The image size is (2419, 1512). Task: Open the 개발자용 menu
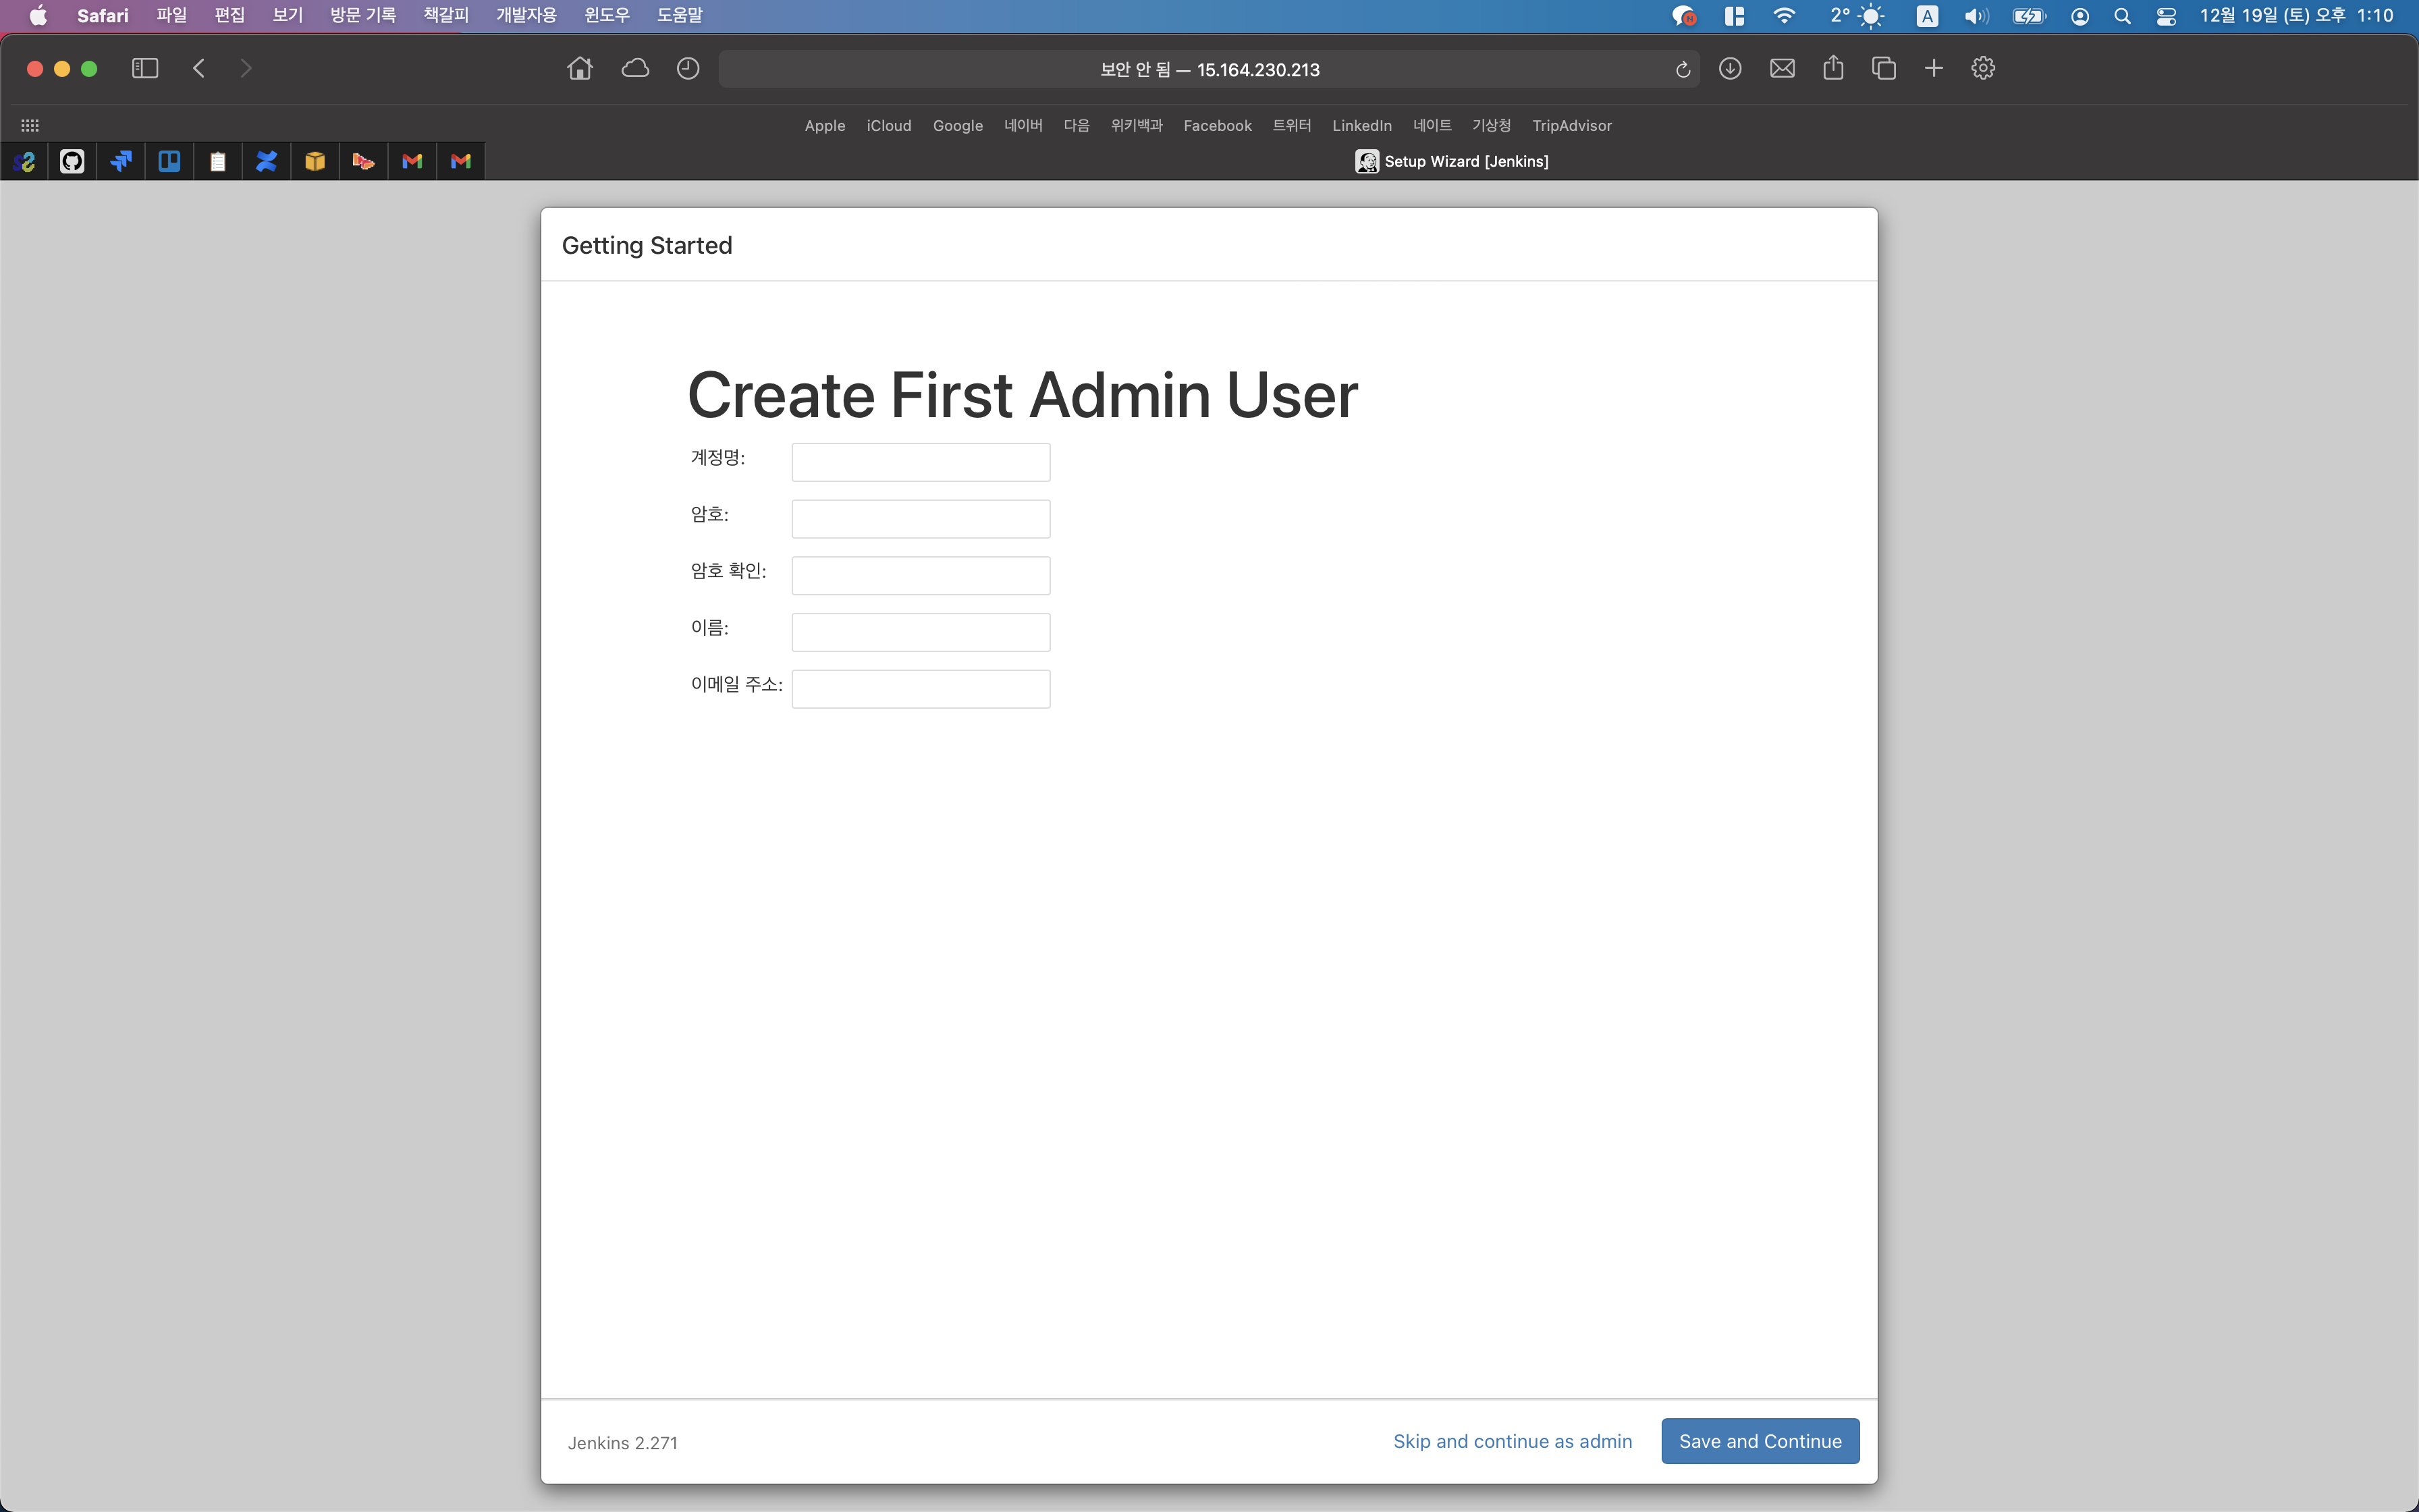[x=526, y=15]
